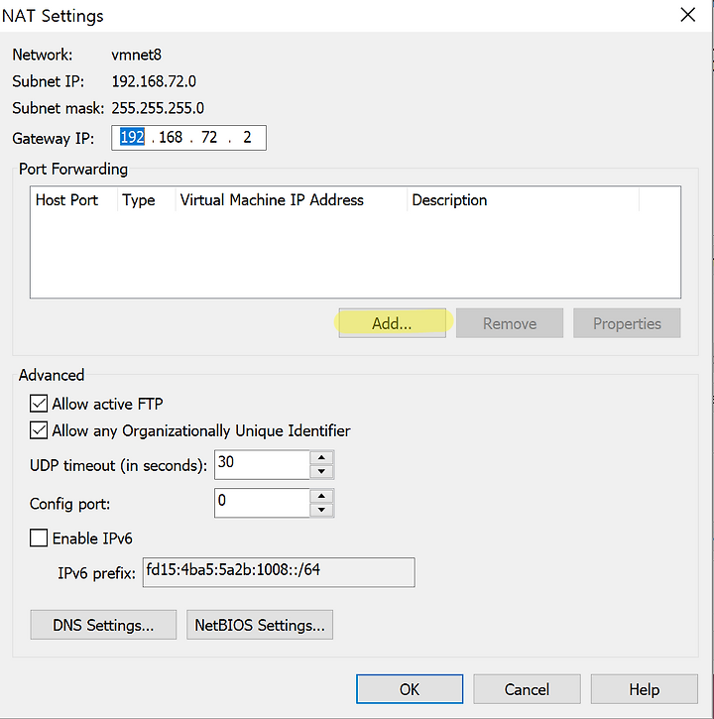Decrease UDP timeout with down arrow
Image resolution: width=714 pixels, height=719 pixels.
pyautogui.click(x=321, y=471)
